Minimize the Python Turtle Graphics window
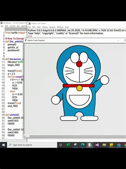 click(x=118, y=40)
